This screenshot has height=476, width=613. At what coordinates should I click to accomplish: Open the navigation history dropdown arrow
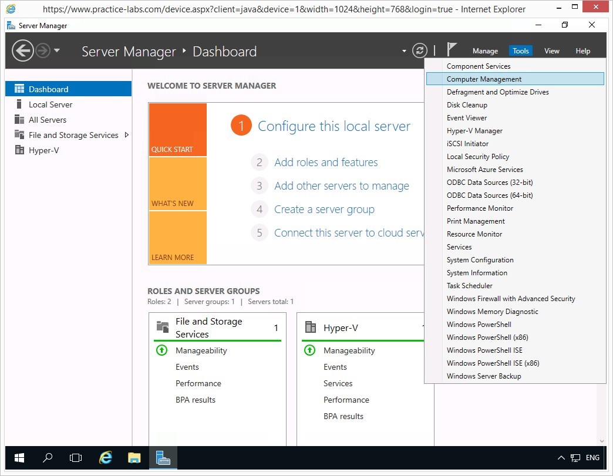57,51
